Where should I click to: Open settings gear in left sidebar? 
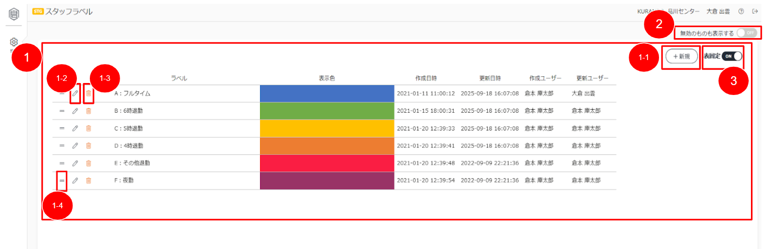pos(14,42)
